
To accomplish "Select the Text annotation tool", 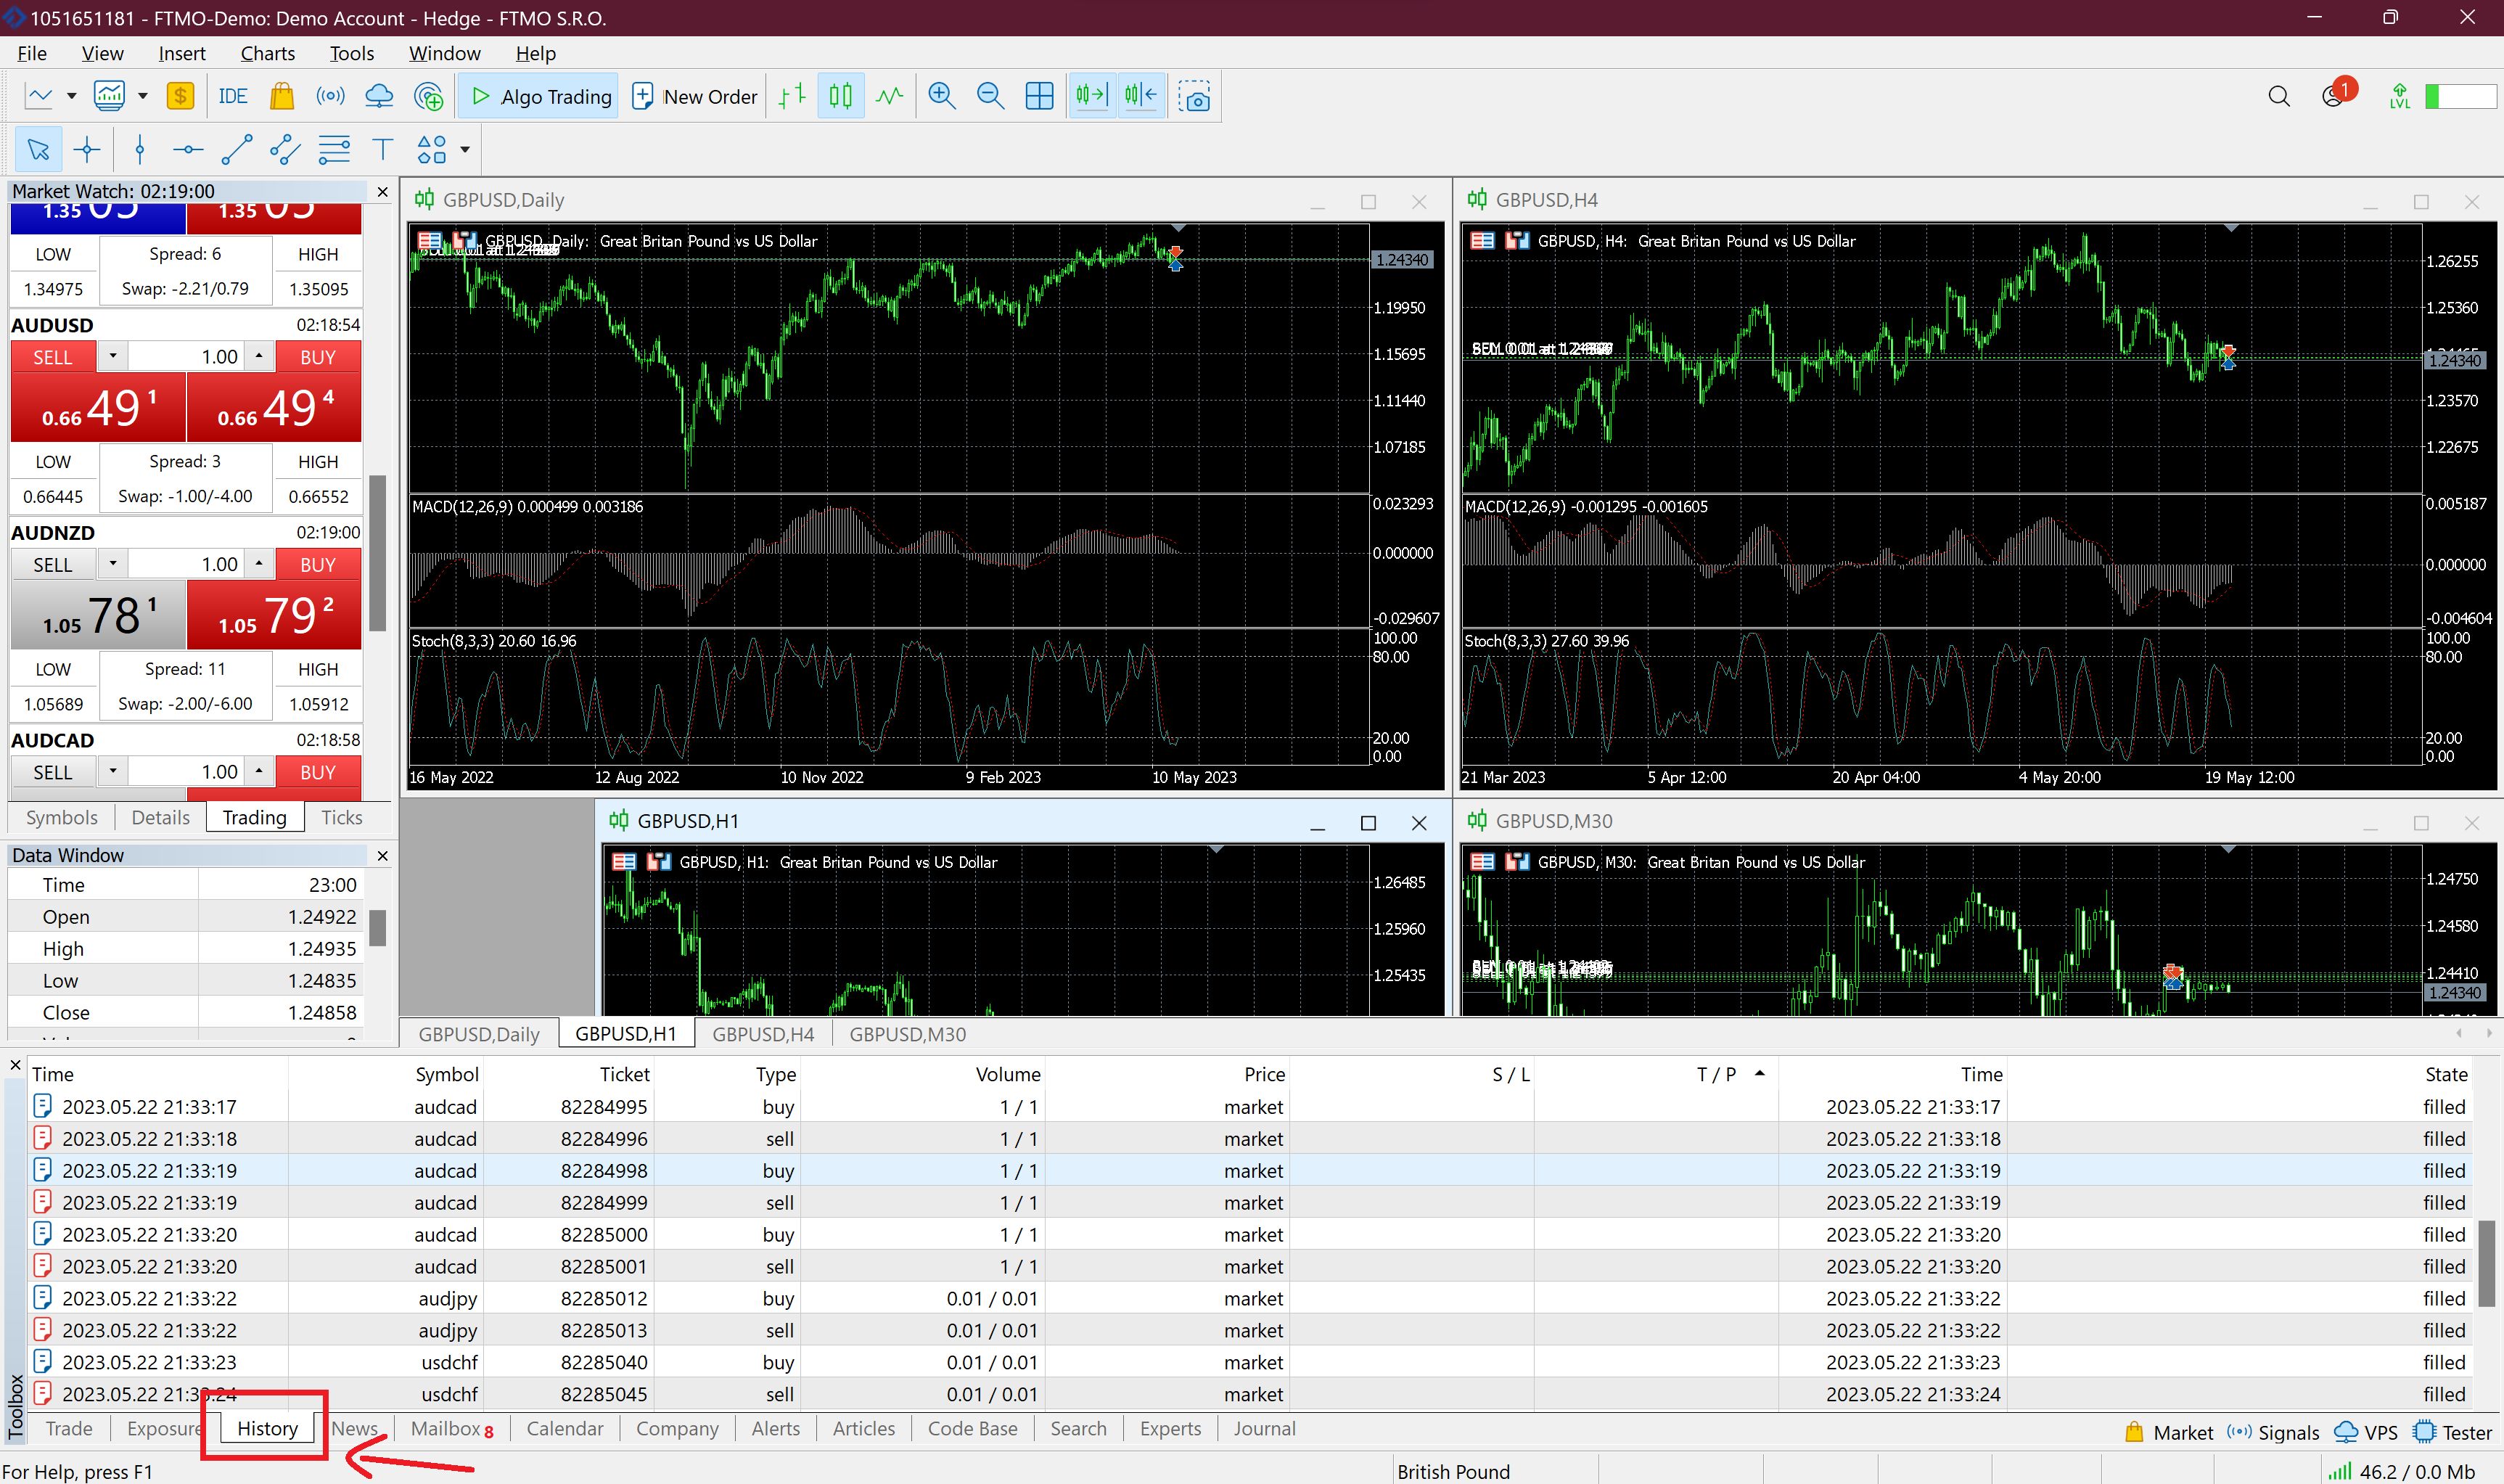I will 382,149.
